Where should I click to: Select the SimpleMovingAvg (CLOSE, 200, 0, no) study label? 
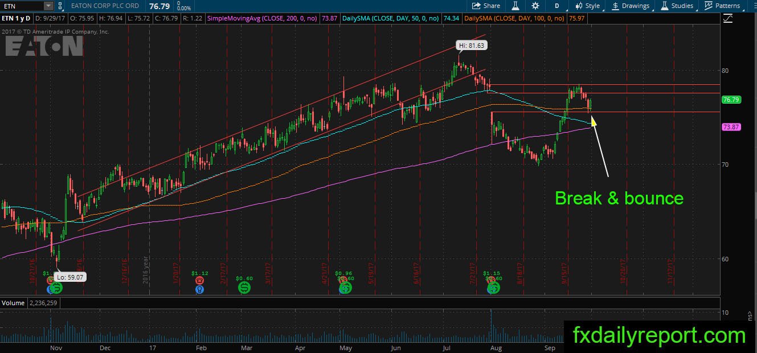[x=263, y=19]
